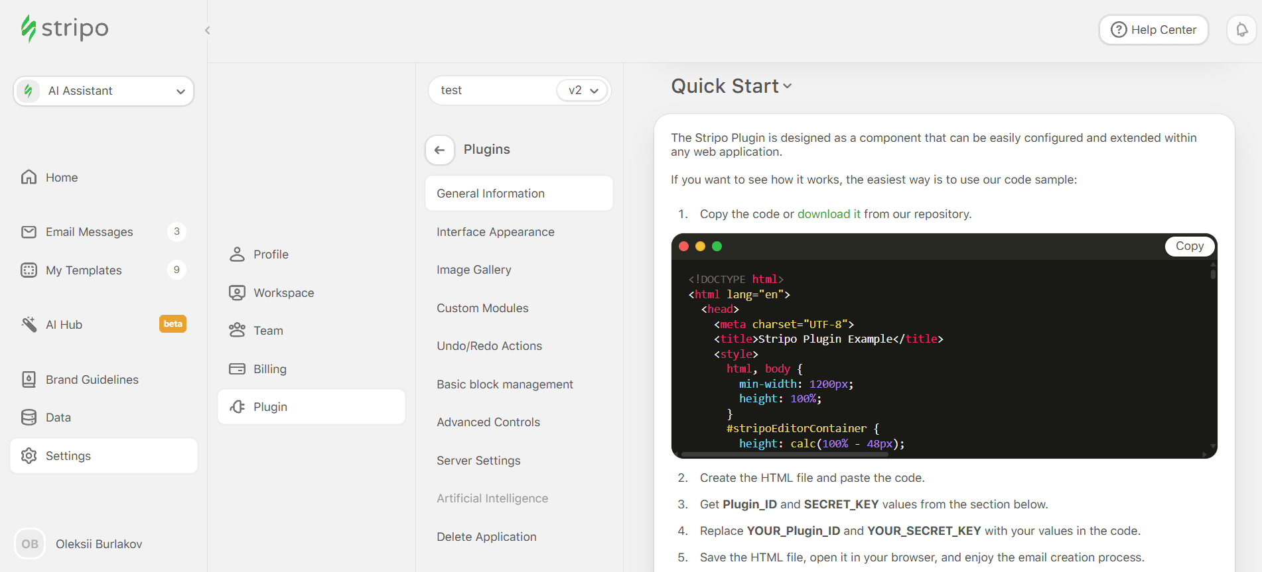This screenshot has height=572, width=1262.
Task: Select the Workspace settings item
Action: coord(311,292)
